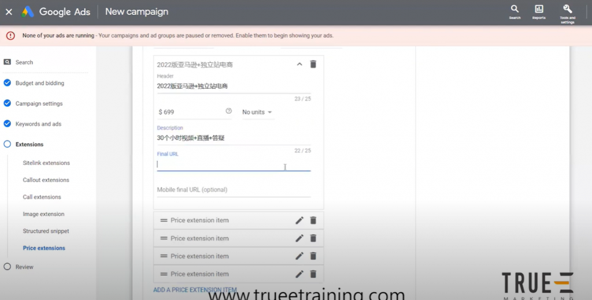Go to Budget and bidding step
592x300 pixels.
[x=40, y=83]
